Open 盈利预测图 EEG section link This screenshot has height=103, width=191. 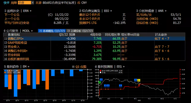click(x=110, y=67)
